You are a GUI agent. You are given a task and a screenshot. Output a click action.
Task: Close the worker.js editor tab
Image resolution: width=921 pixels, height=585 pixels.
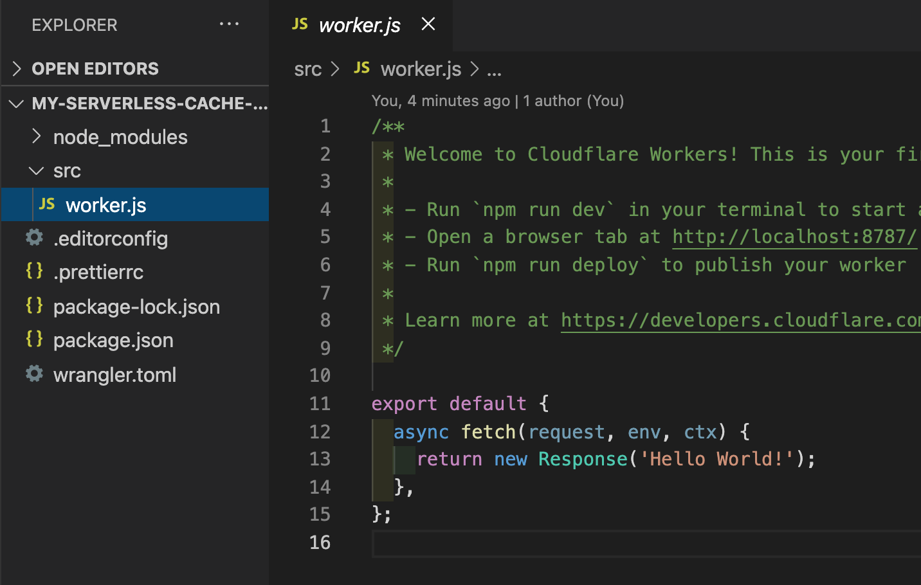pyautogui.click(x=428, y=24)
